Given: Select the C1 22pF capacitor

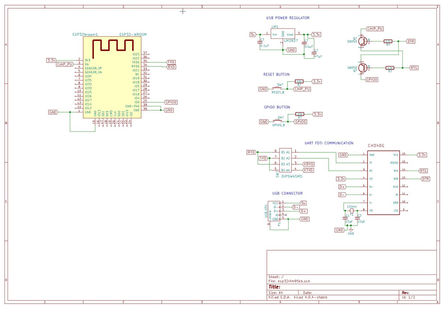Looking at the screenshot, I should 345,217.
